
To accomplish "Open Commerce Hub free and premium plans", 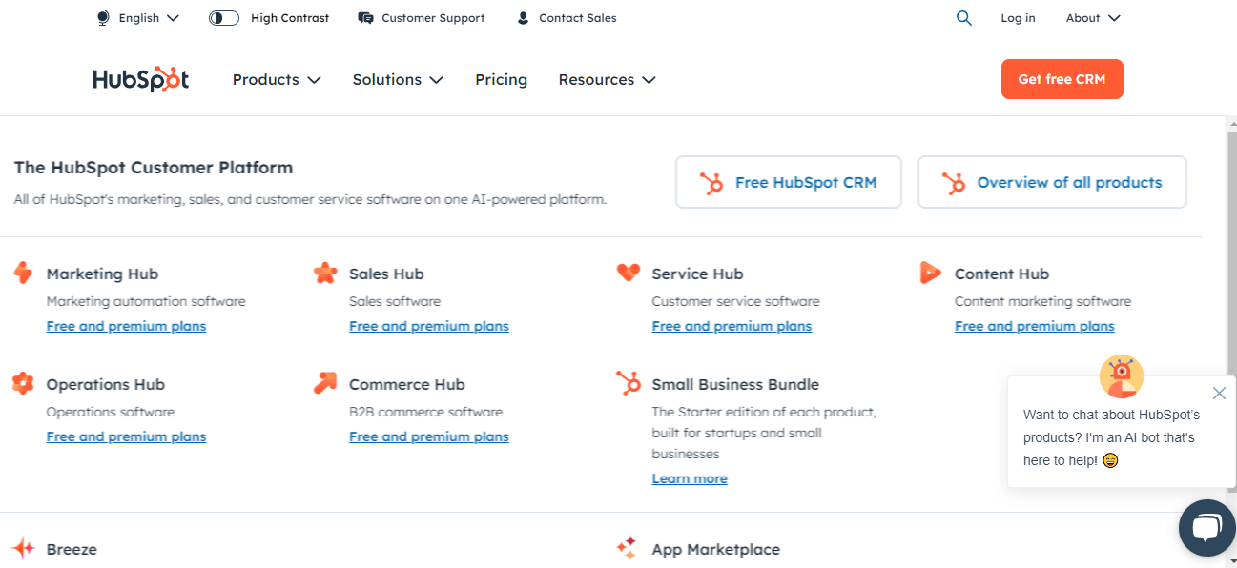I will 429,436.
